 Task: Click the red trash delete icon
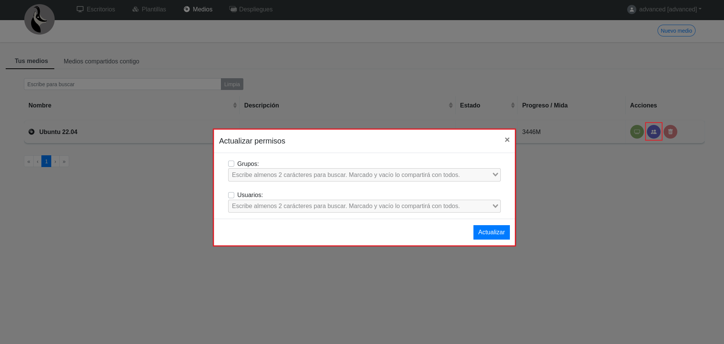(670, 132)
